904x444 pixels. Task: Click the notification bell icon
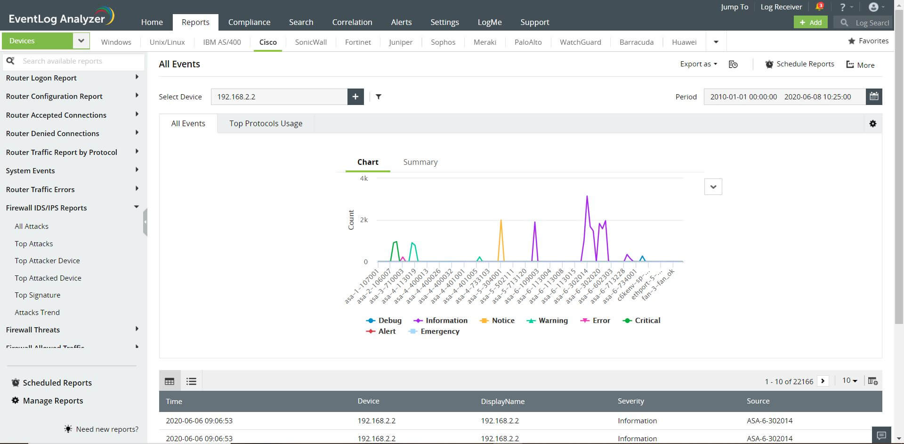point(819,7)
